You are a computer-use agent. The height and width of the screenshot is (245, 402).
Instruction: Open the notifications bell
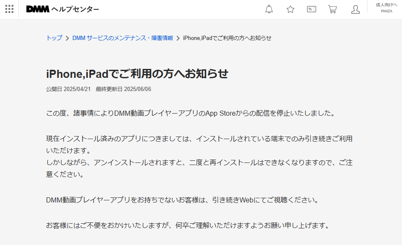(269, 9)
